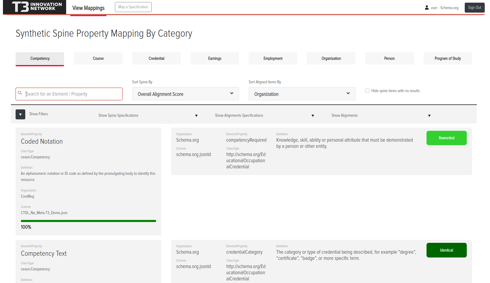Image resolution: width=490 pixels, height=283 pixels.
Task: Expand Show Spine Specifications dropdown
Action: click(148, 116)
